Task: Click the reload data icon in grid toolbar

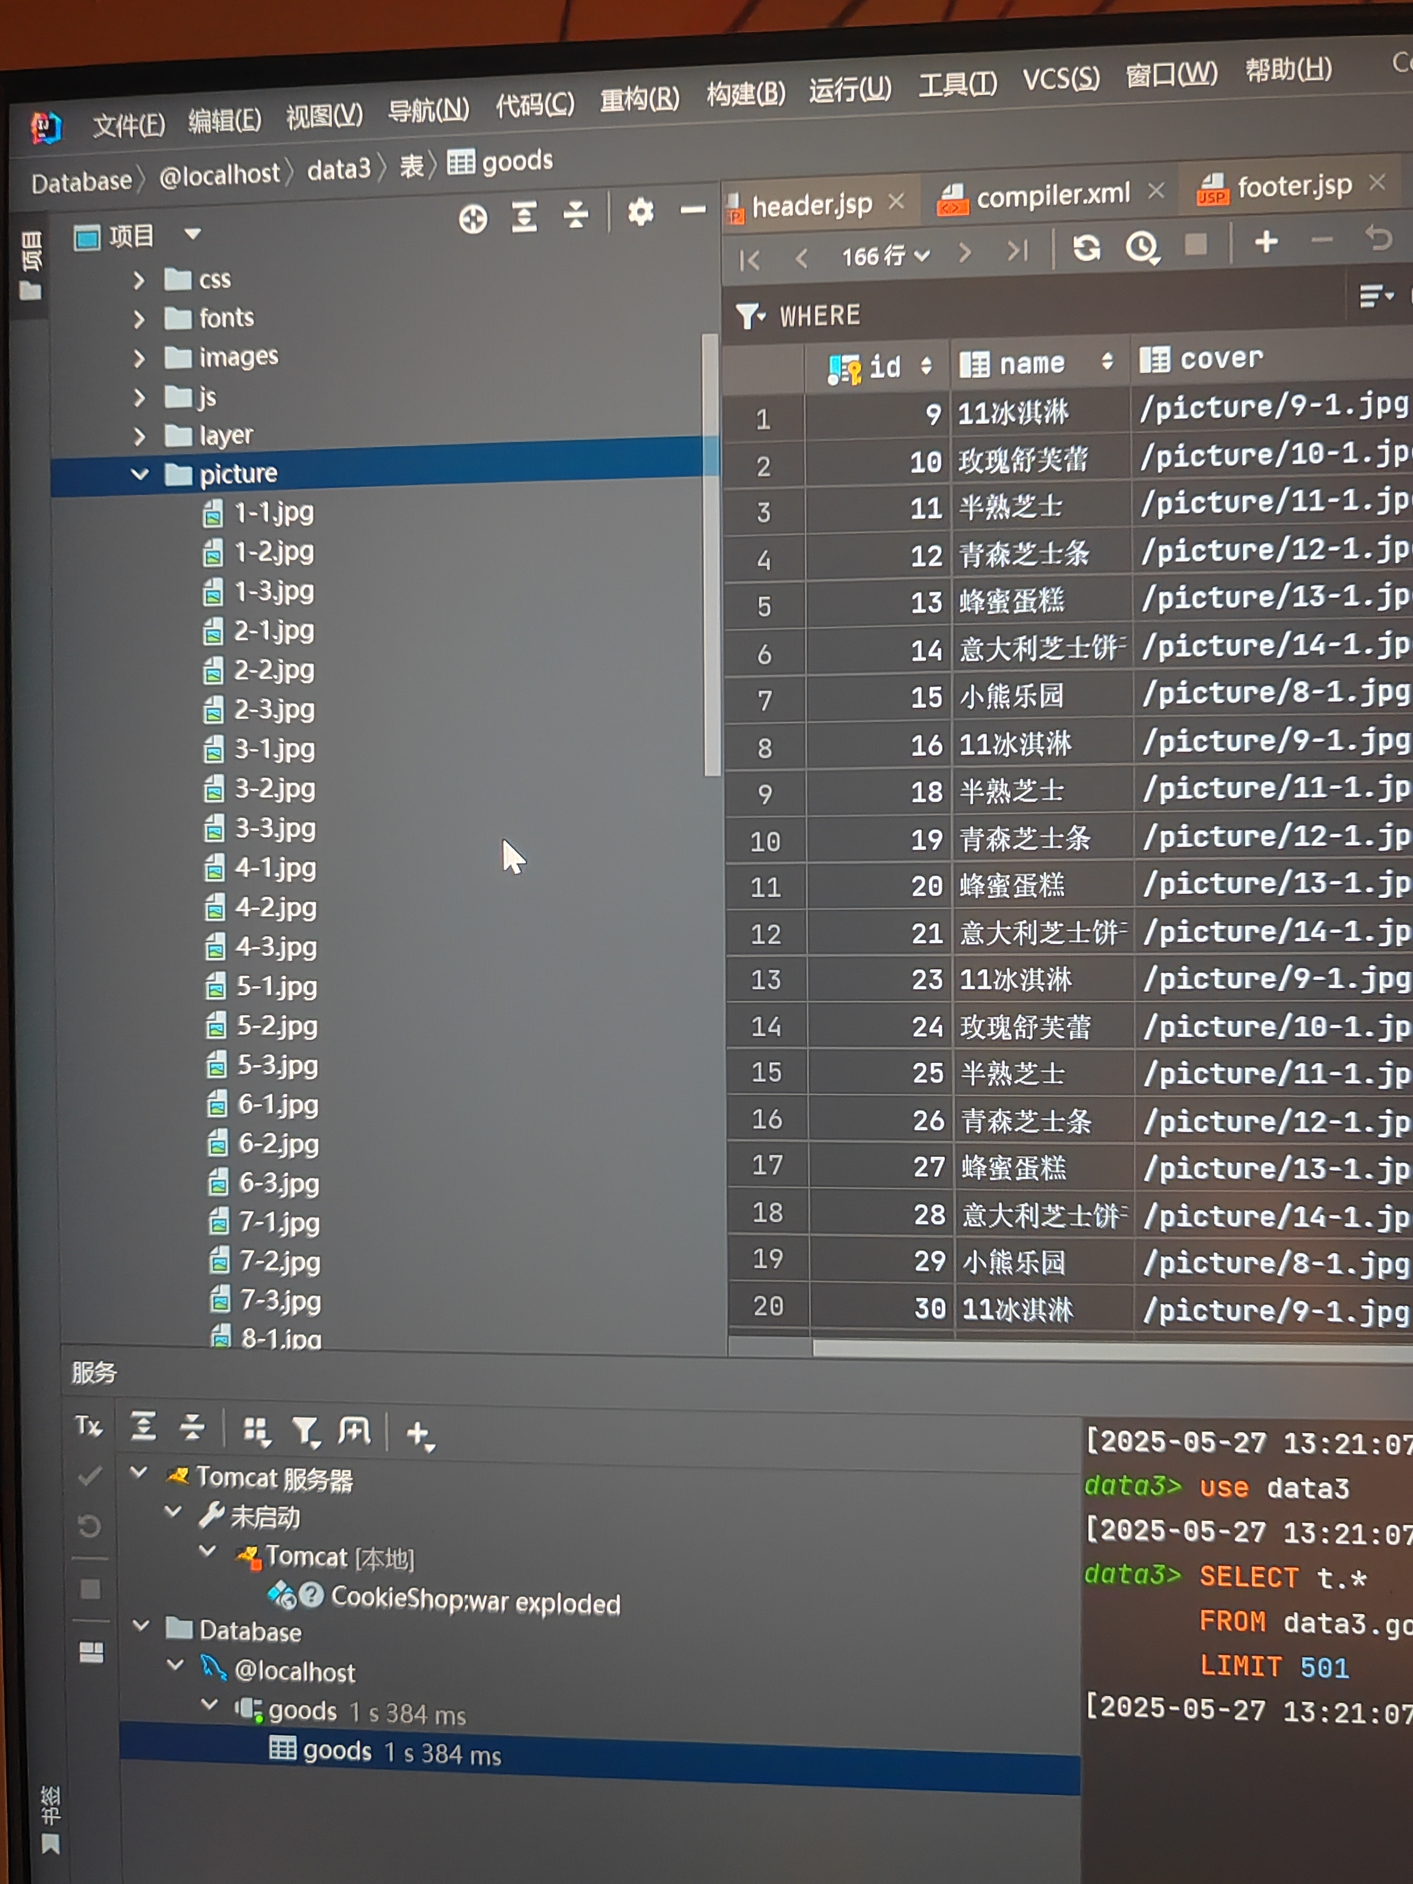Action: click(1086, 249)
